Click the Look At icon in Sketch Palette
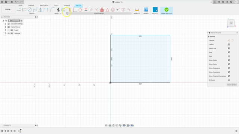The image size is (239, 134). (229, 44)
